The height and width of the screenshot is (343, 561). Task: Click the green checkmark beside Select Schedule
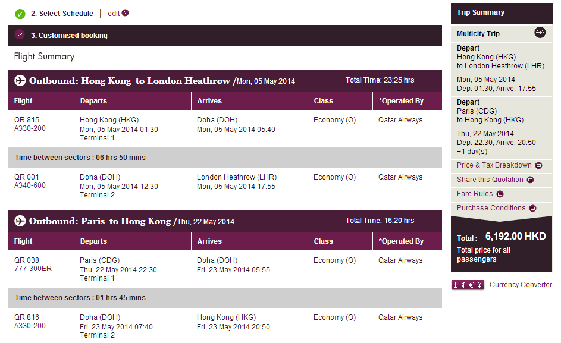20,14
